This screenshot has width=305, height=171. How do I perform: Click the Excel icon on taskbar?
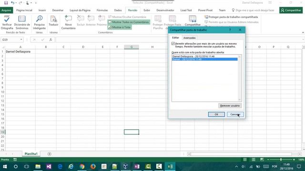[170, 167]
